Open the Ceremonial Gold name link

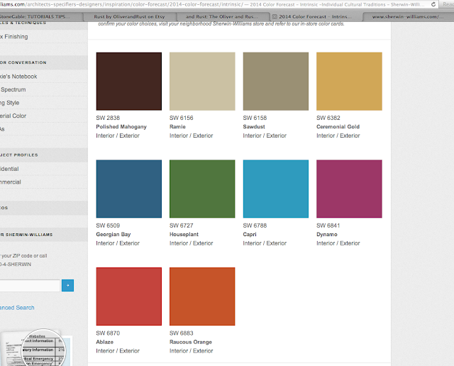[x=338, y=126]
